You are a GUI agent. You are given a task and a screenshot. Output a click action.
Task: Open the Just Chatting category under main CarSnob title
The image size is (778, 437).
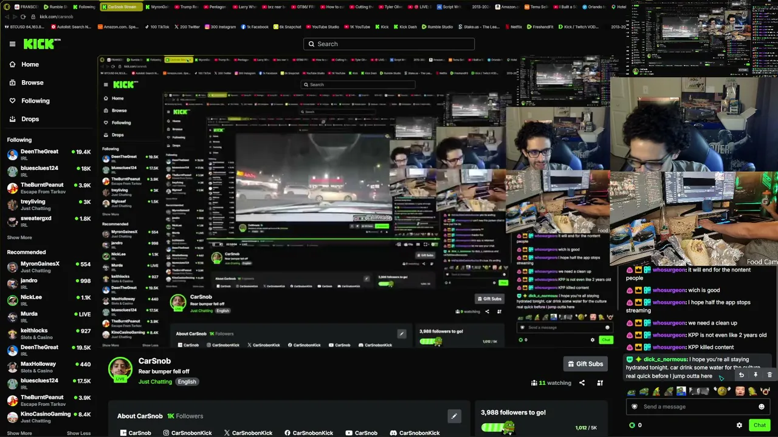pyautogui.click(x=155, y=382)
